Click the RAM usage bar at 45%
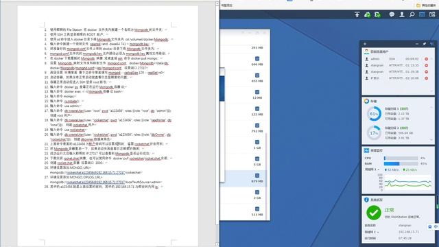 click(401, 163)
